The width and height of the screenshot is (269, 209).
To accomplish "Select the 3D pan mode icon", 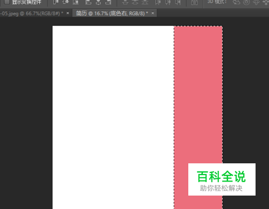I will pos(256,2).
